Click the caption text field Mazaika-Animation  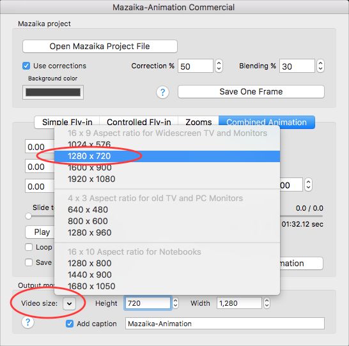tap(225, 324)
